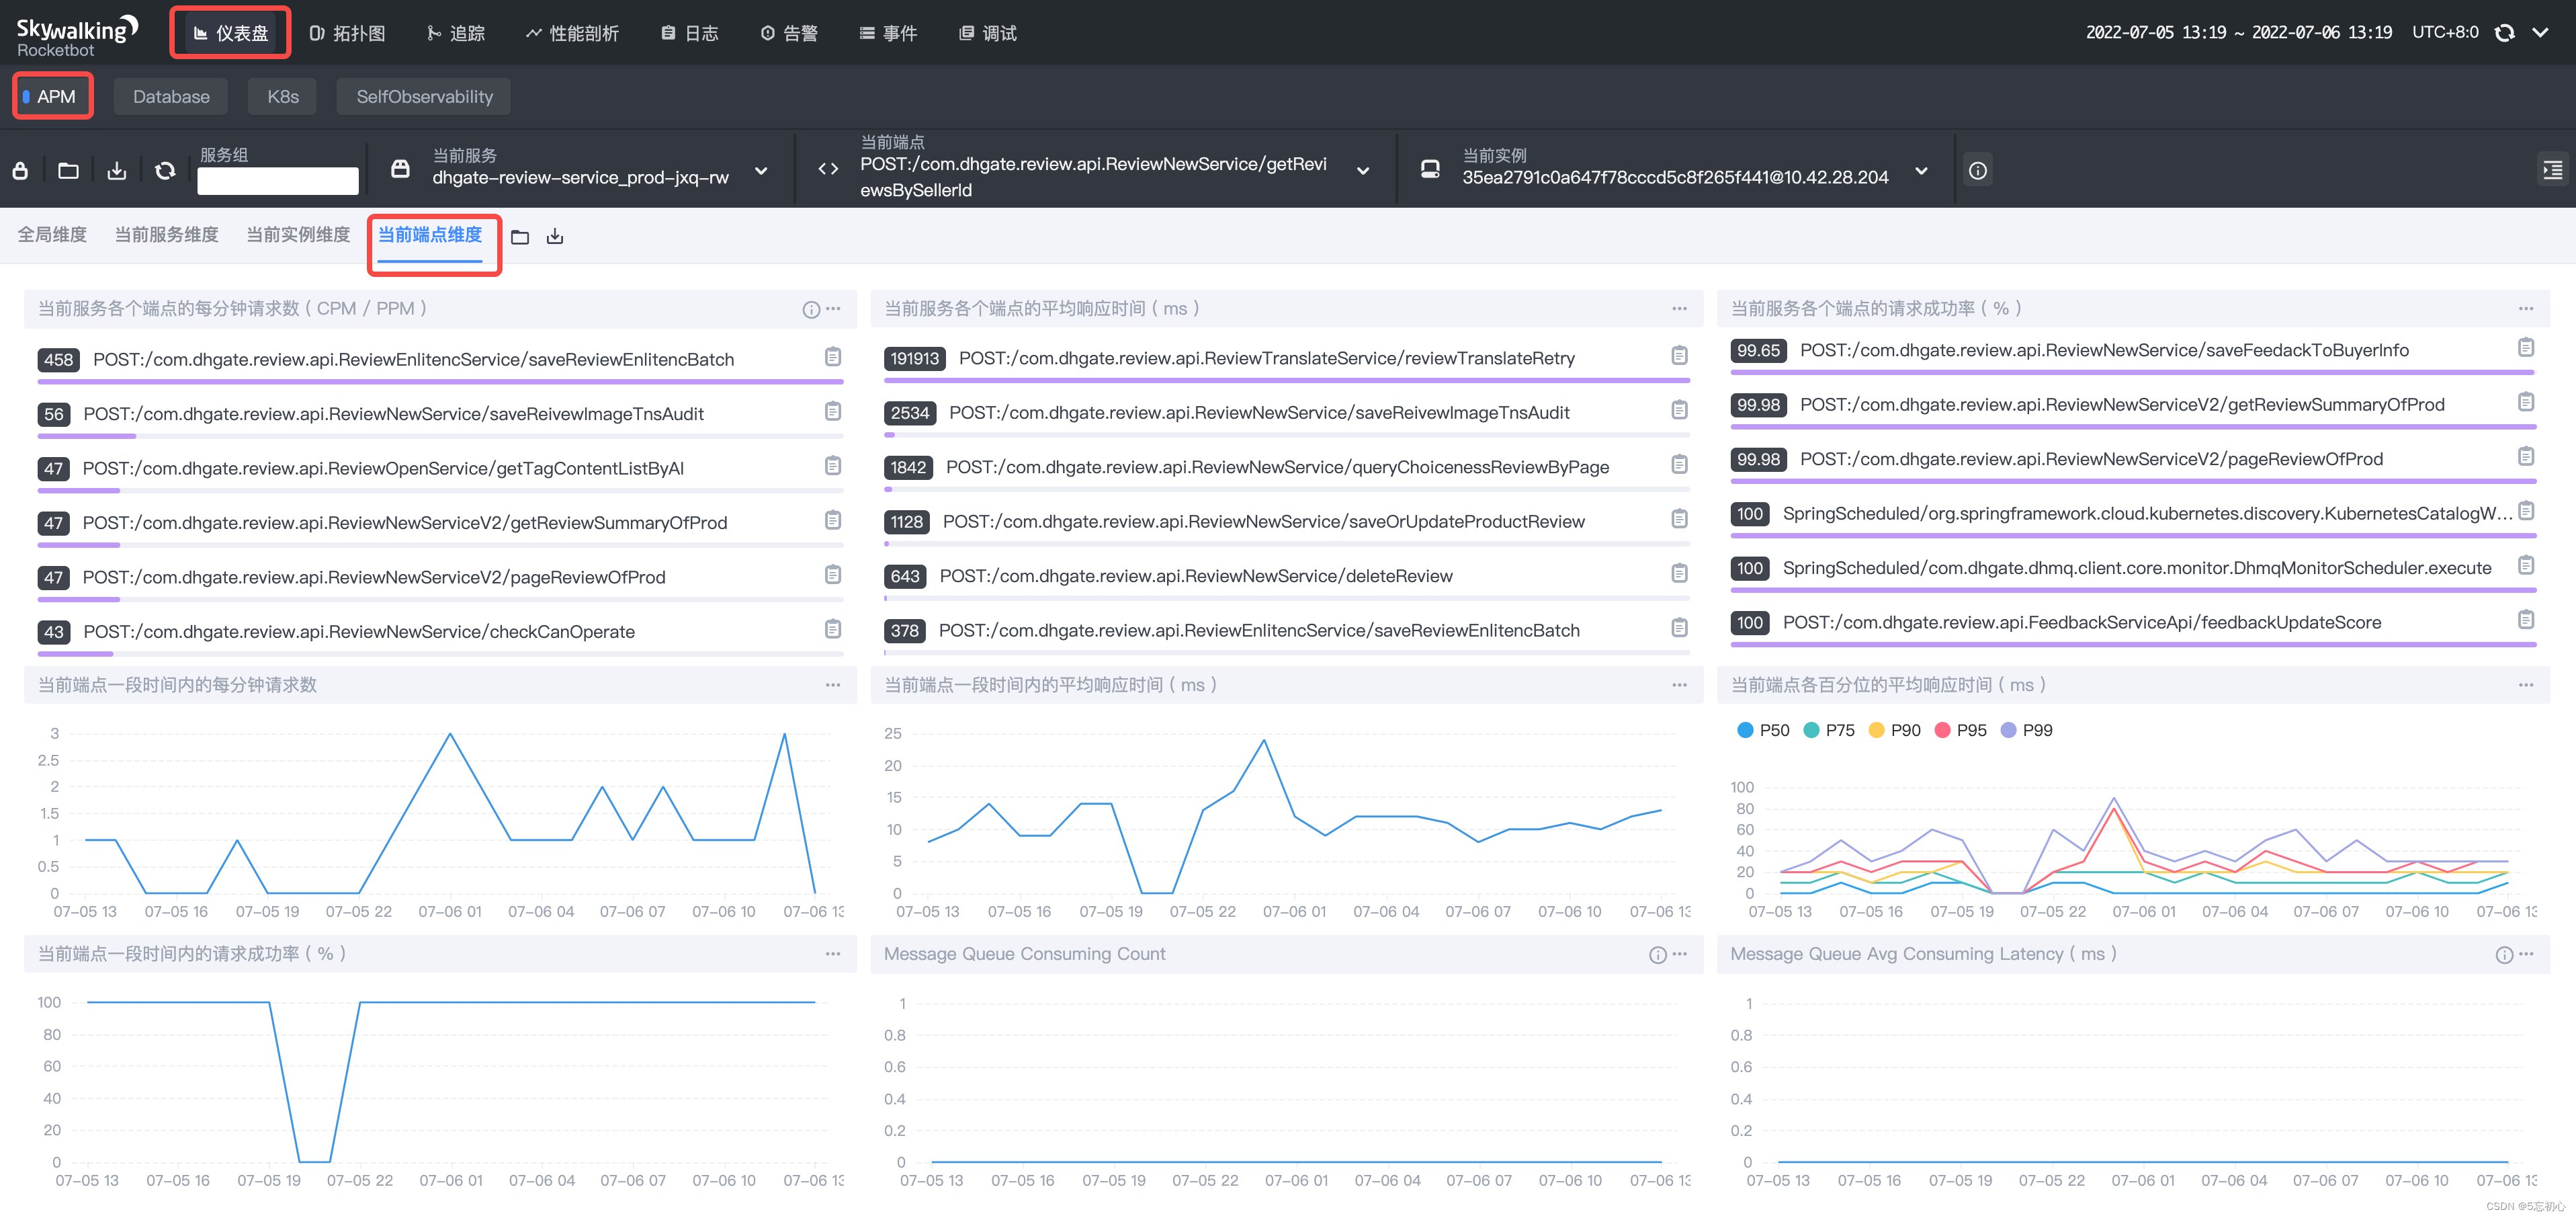Click the auto-refresh icon next to UTC+8:0

2504,33
